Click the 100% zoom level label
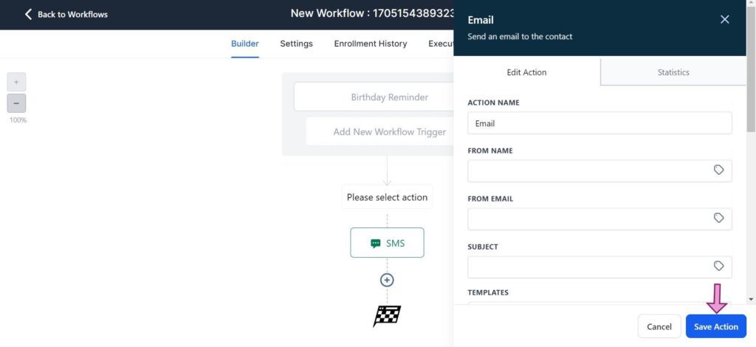The image size is (756, 347). click(x=18, y=120)
